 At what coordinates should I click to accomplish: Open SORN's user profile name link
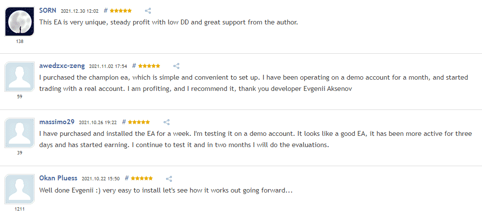[48, 10]
